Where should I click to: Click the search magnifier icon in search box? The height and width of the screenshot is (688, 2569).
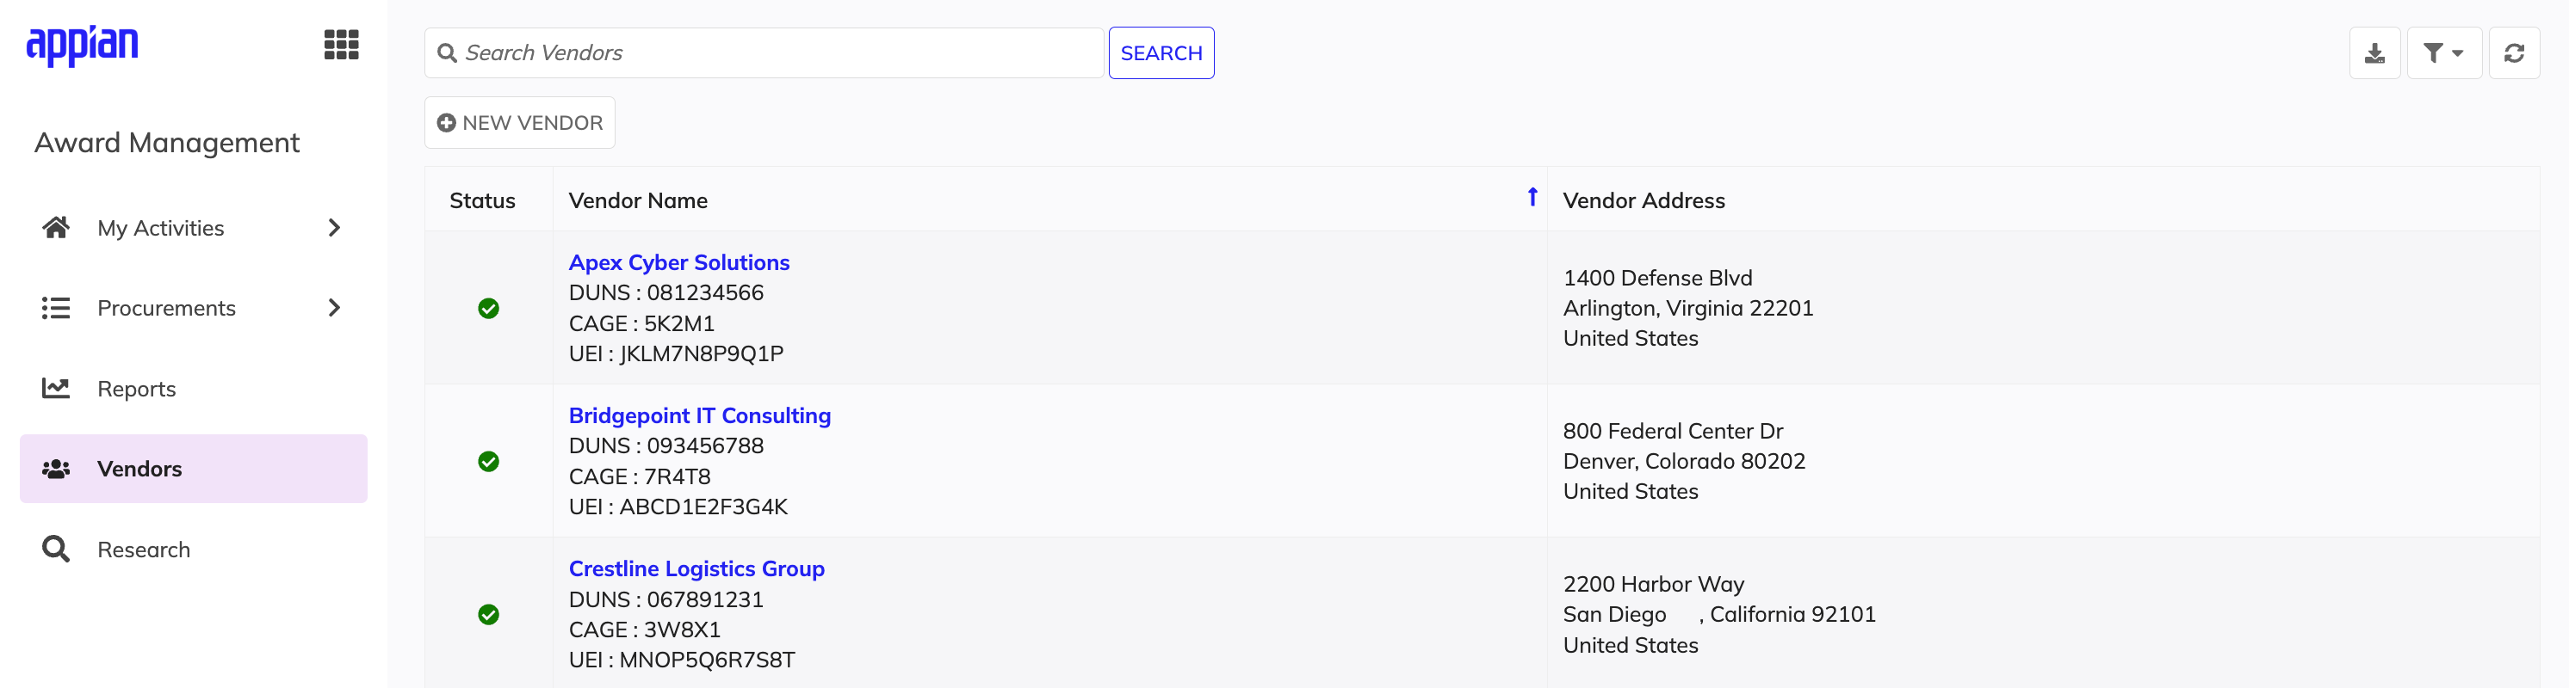448,52
